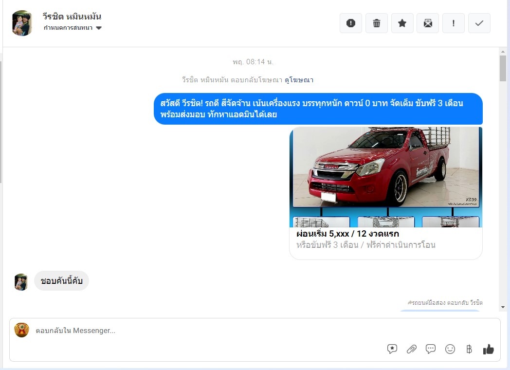Send a thumbs-up like

pyautogui.click(x=488, y=349)
